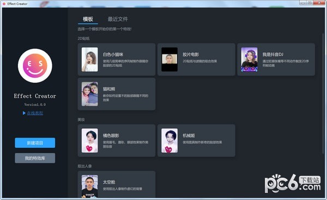Click the 新建项目 button
The image size is (327, 200).
[x=35, y=143]
